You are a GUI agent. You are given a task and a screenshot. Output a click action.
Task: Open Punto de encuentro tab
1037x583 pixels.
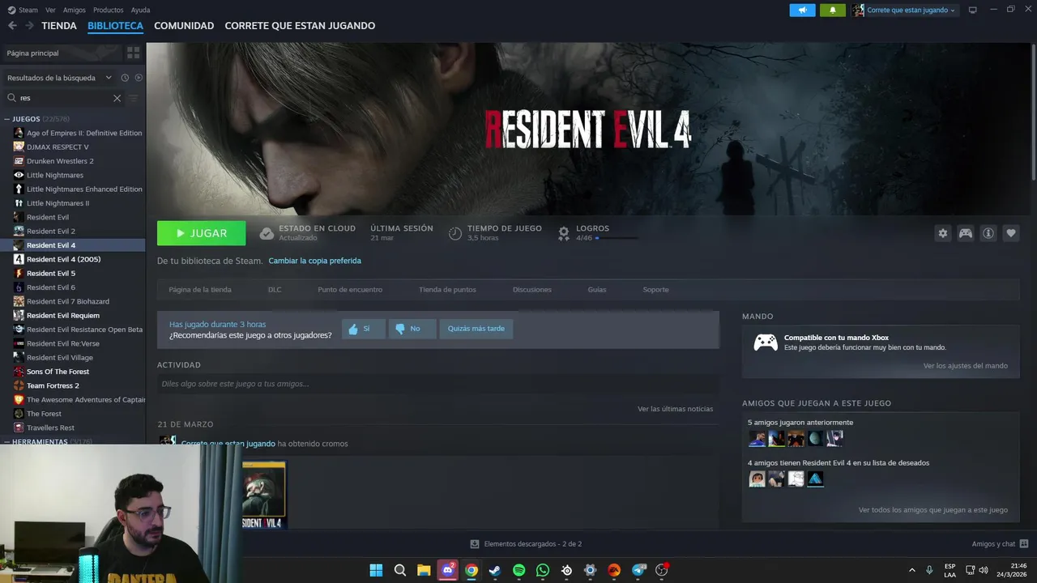(x=350, y=289)
